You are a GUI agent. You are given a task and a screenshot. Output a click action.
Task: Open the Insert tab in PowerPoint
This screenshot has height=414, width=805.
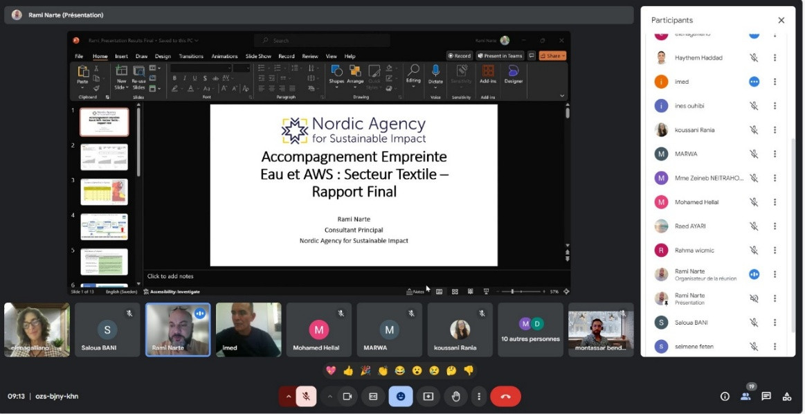click(122, 57)
